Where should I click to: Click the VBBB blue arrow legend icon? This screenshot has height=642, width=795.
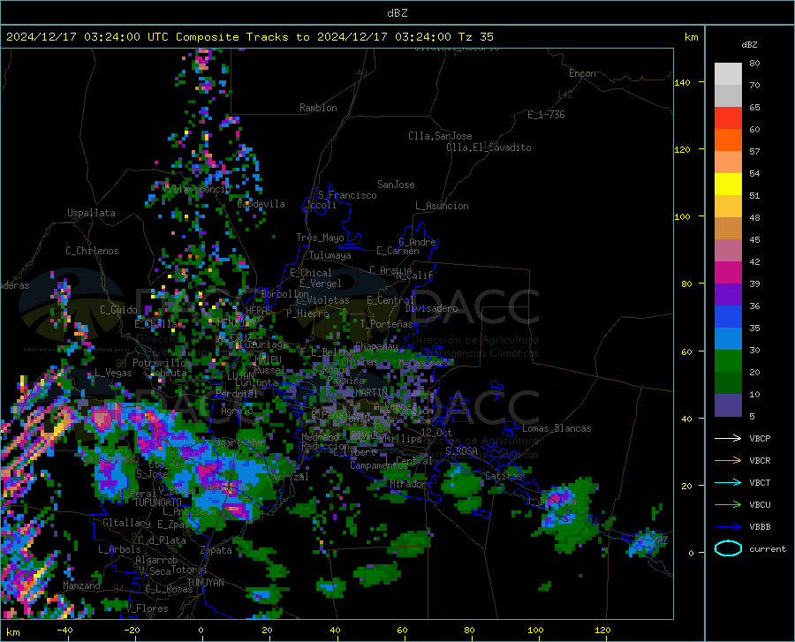click(x=728, y=527)
